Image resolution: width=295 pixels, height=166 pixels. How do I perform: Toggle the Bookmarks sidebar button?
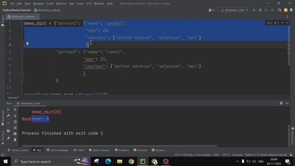click(x=2, y=118)
